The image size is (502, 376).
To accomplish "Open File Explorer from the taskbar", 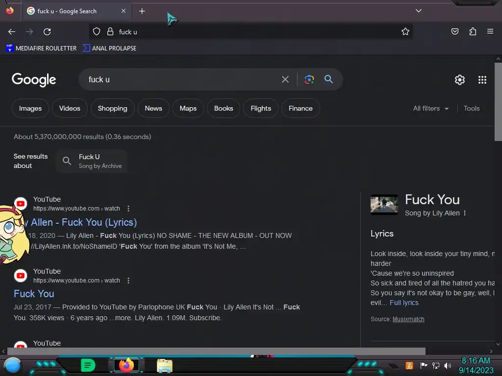I will (165, 366).
